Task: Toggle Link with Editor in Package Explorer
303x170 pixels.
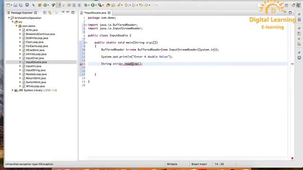Action: [x=50, y=13]
